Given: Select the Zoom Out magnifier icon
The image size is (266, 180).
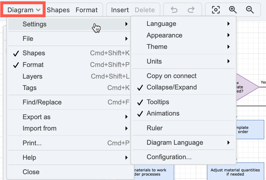Looking at the screenshot, I should pos(250,10).
